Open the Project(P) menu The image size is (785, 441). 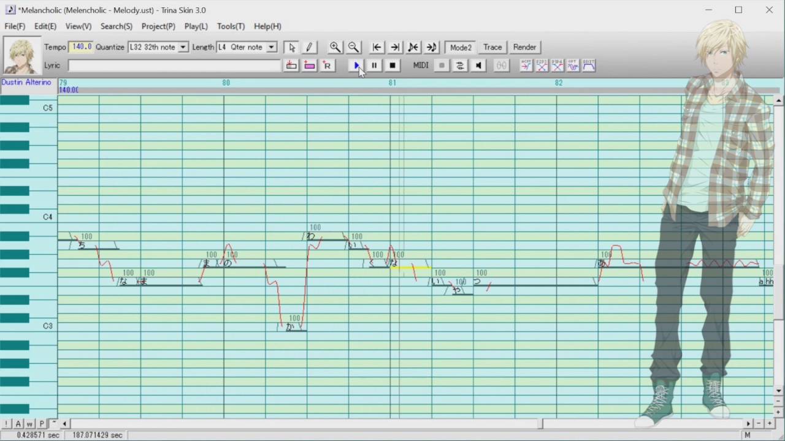(158, 26)
